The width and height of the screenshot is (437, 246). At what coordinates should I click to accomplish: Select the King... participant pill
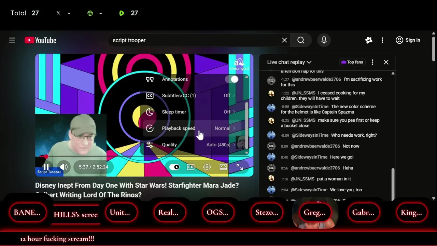pyautogui.click(x=411, y=213)
